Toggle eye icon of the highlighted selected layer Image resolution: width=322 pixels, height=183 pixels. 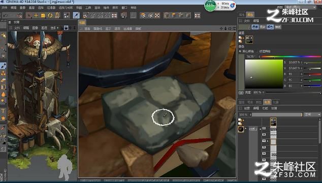point(264,141)
